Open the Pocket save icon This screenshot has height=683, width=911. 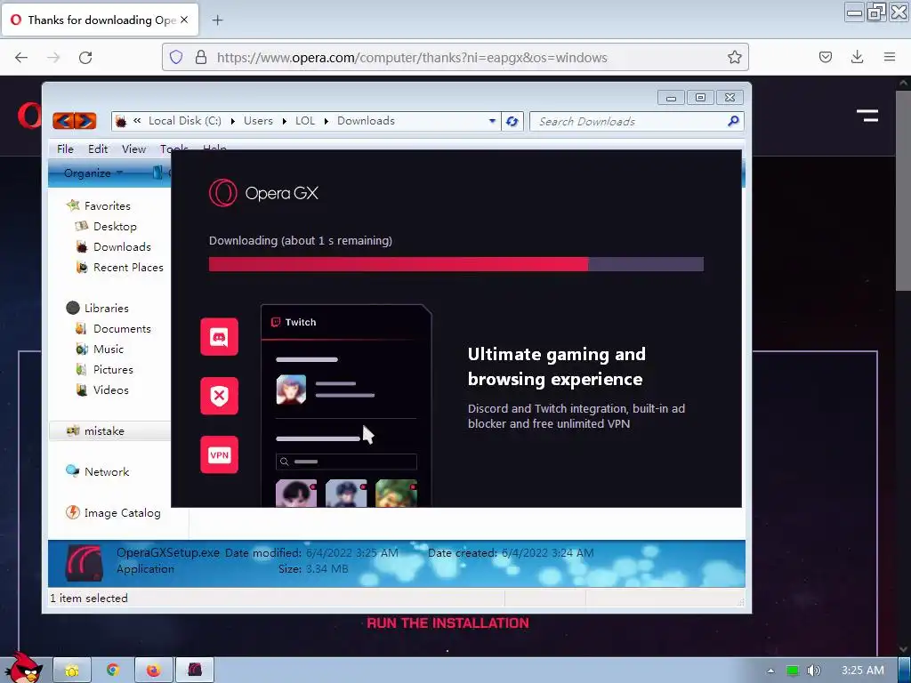coord(826,57)
